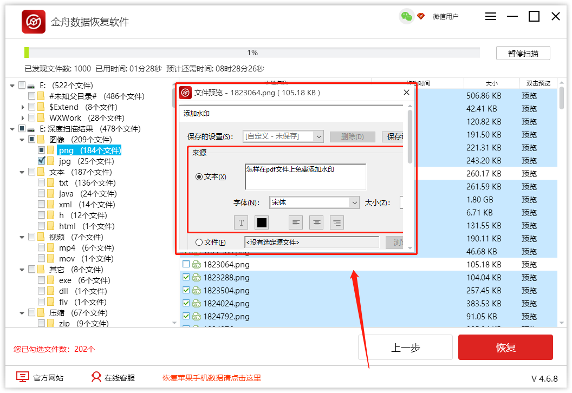The height and width of the screenshot is (393, 572).
Task: Click the WeChat login icon
Action: (x=406, y=16)
